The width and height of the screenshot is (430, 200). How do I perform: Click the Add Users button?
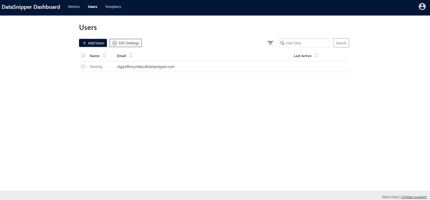[93, 43]
